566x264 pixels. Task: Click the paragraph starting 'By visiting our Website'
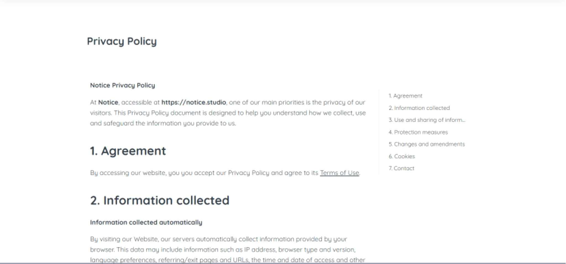(228, 249)
